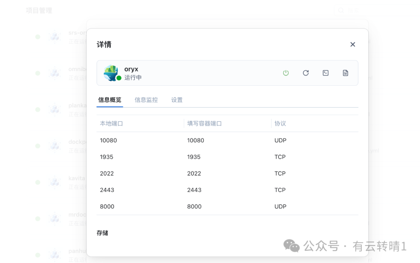The height and width of the screenshot is (263, 420).
Task: Open the oryx container terminal
Action: point(325,73)
